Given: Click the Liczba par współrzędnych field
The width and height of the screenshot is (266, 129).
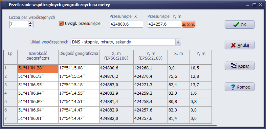Looking at the screenshot, I should [19, 24].
